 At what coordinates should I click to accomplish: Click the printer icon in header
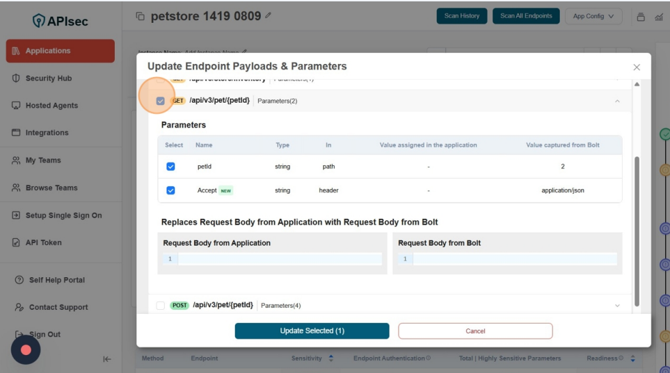click(641, 17)
